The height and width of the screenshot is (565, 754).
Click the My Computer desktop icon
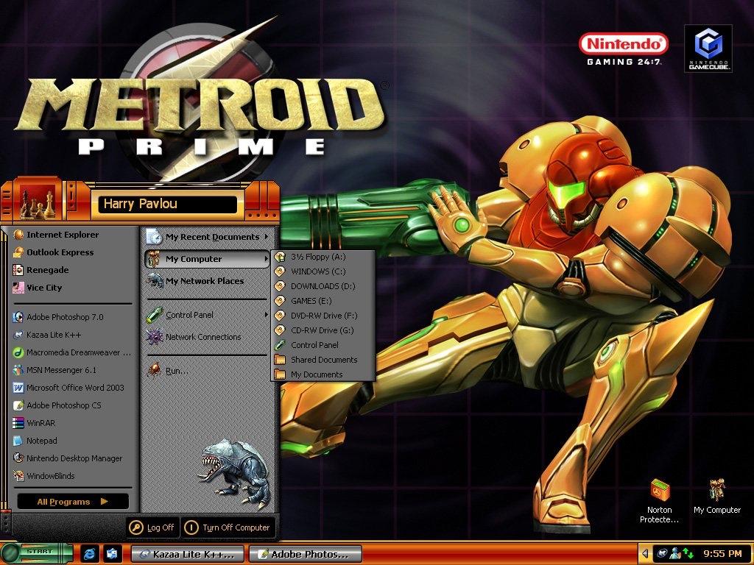(x=717, y=497)
